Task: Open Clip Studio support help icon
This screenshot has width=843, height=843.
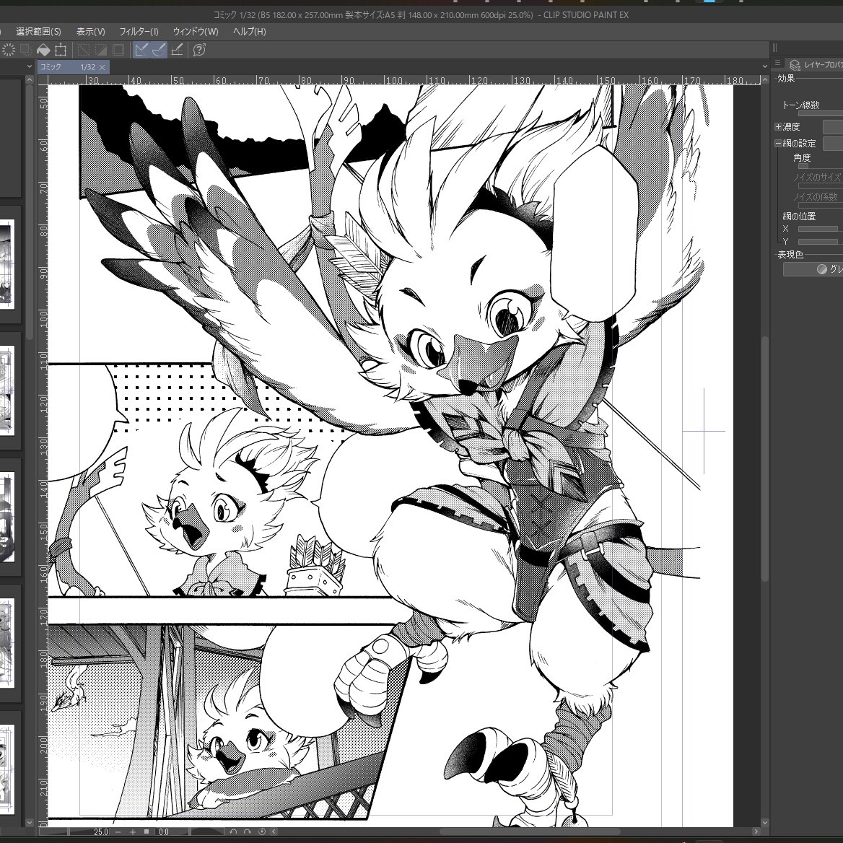Action: (x=199, y=50)
